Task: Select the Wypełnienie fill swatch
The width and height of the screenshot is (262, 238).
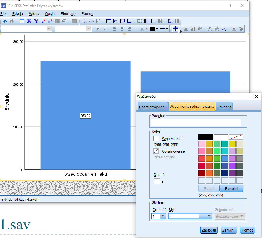Action: pos(156,139)
